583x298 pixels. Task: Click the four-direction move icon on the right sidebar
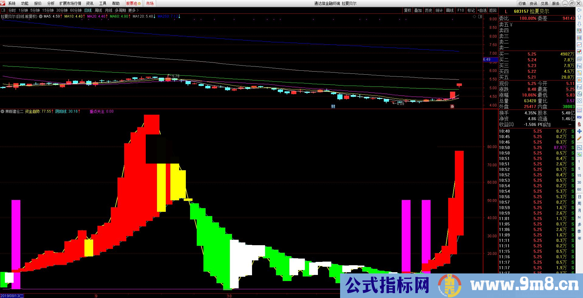pyautogui.click(x=579, y=131)
